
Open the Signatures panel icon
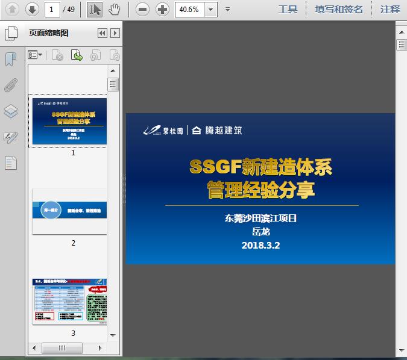[x=11, y=138]
